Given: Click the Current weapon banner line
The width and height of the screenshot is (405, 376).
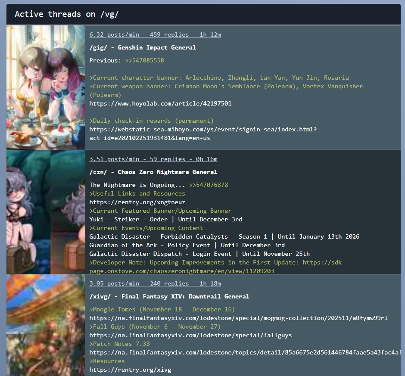Looking at the screenshot, I should click(226, 90).
